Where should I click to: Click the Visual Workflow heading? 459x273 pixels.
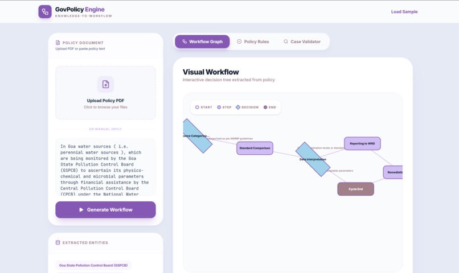pos(211,72)
